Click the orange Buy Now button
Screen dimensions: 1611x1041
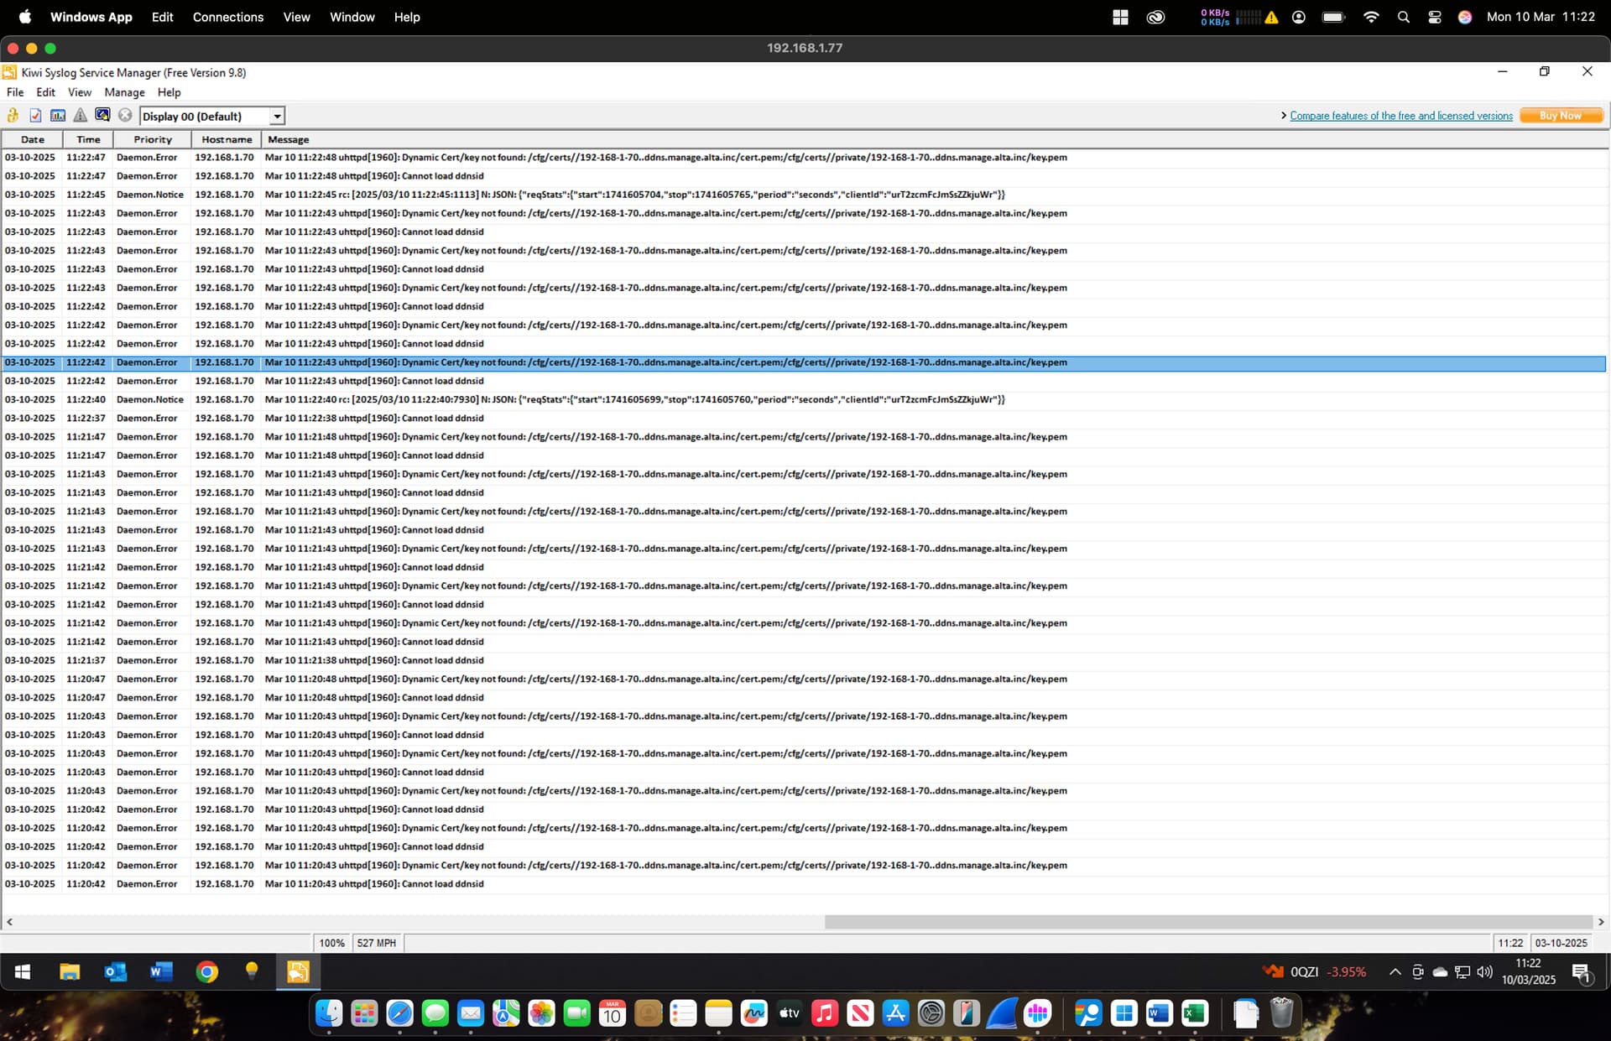point(1561,116)
